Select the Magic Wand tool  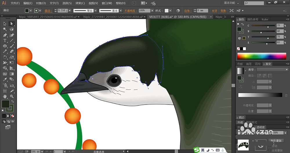pos(5,29)
